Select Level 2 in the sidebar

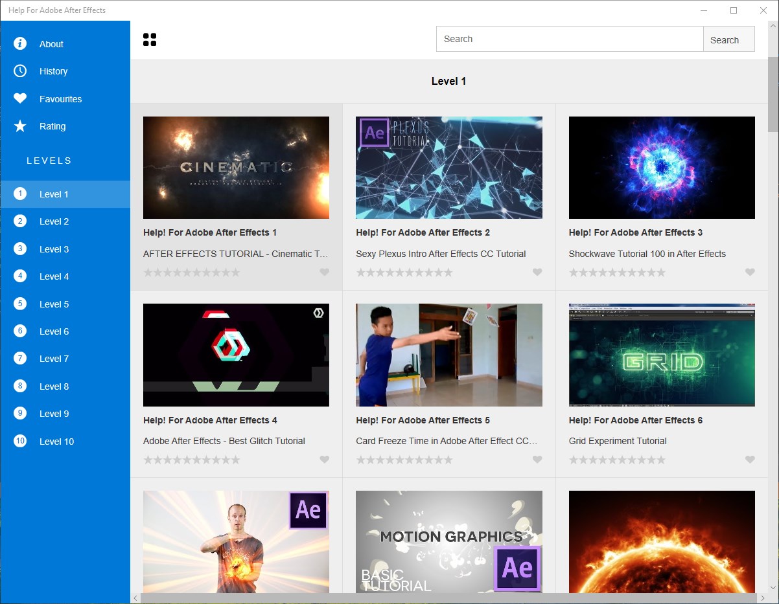point(65,221)
